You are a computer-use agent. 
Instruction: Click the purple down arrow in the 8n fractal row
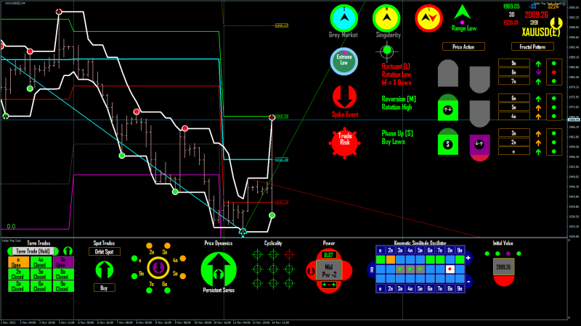pyautogui.click(x=538, y=72)
